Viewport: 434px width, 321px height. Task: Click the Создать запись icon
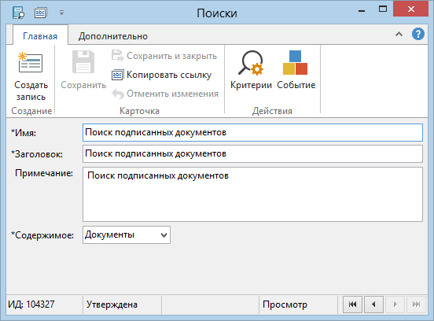pyautogui.click(x=31, y=63)
